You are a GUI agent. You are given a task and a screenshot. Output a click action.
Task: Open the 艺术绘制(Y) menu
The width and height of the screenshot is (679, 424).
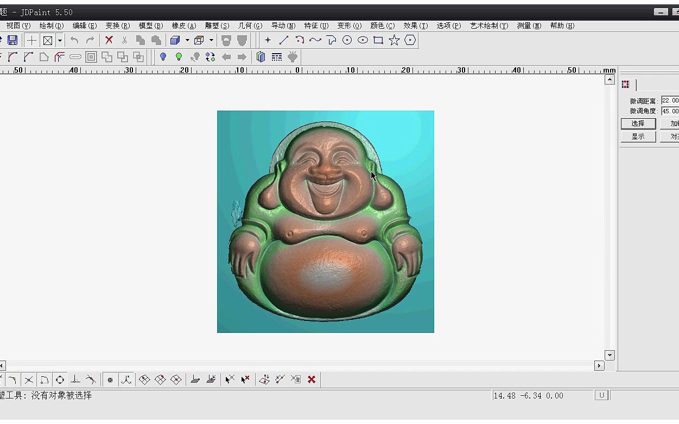[x=489, y=25]
